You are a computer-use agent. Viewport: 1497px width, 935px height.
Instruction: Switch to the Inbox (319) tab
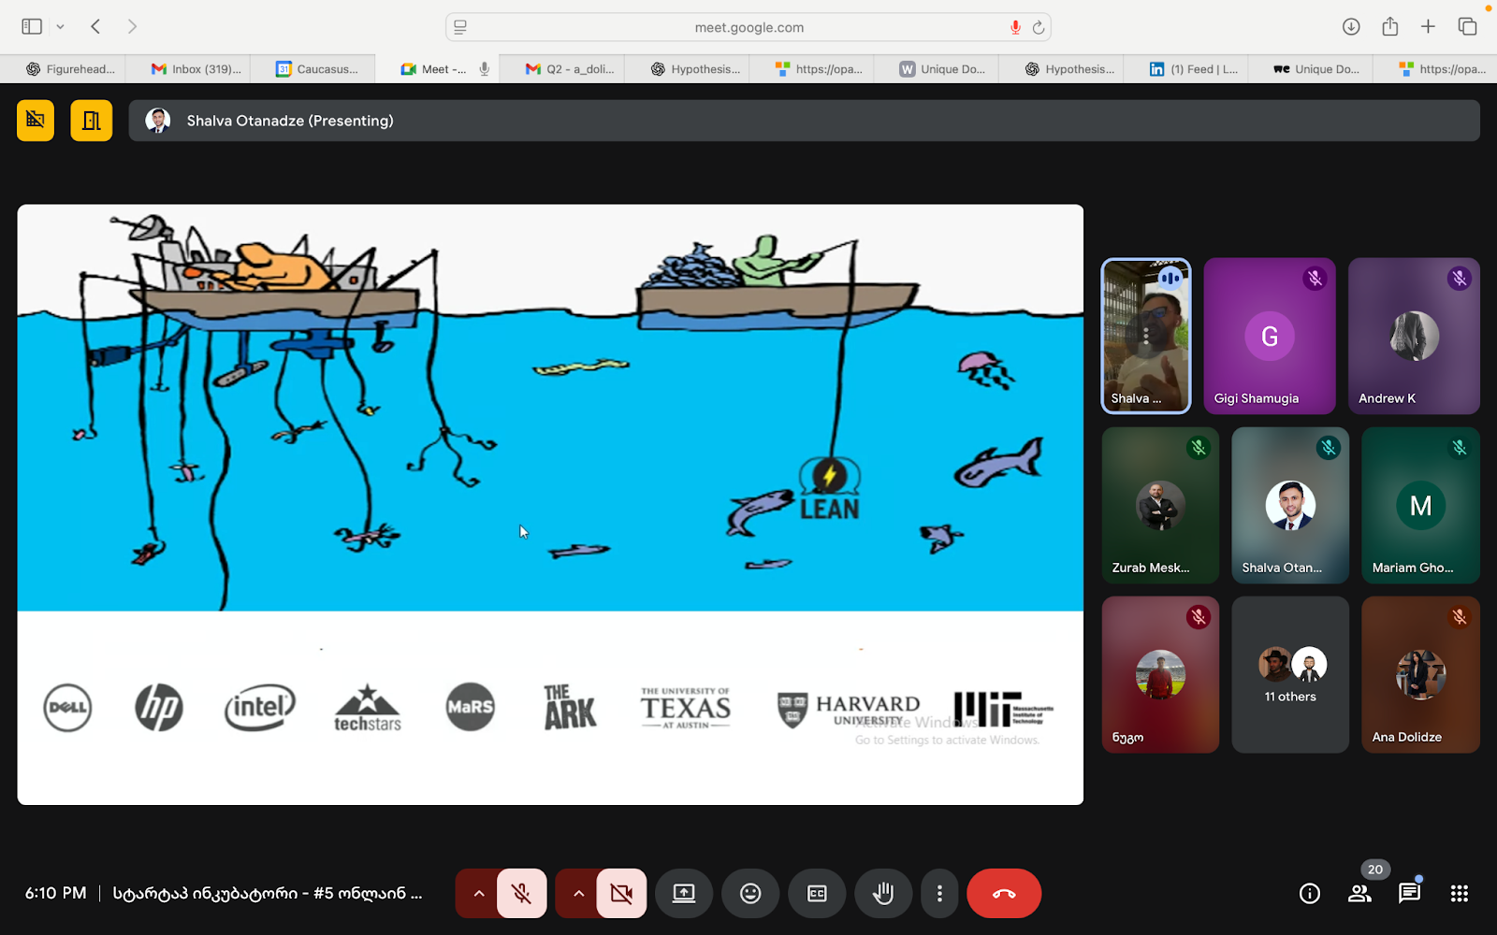(x=196, y=69)
